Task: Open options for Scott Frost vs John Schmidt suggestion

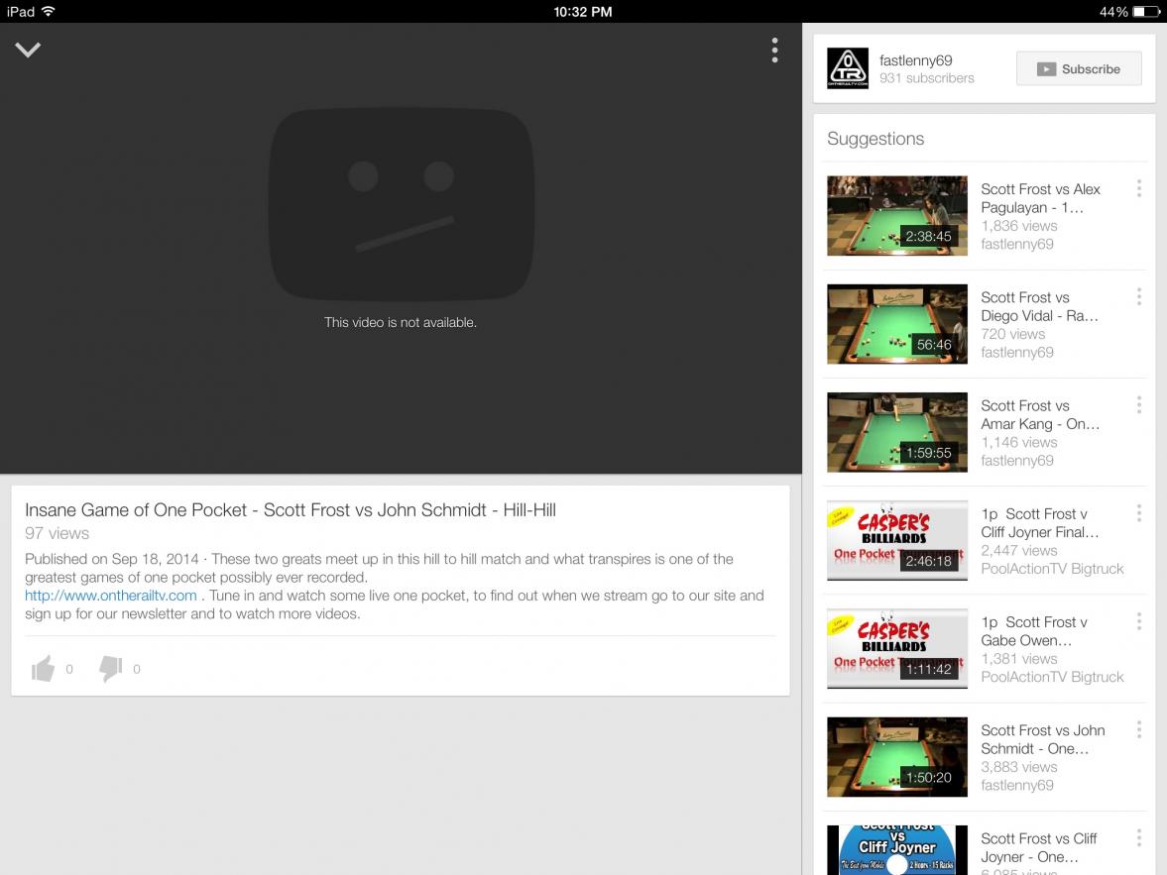Action: [1138, 729]
